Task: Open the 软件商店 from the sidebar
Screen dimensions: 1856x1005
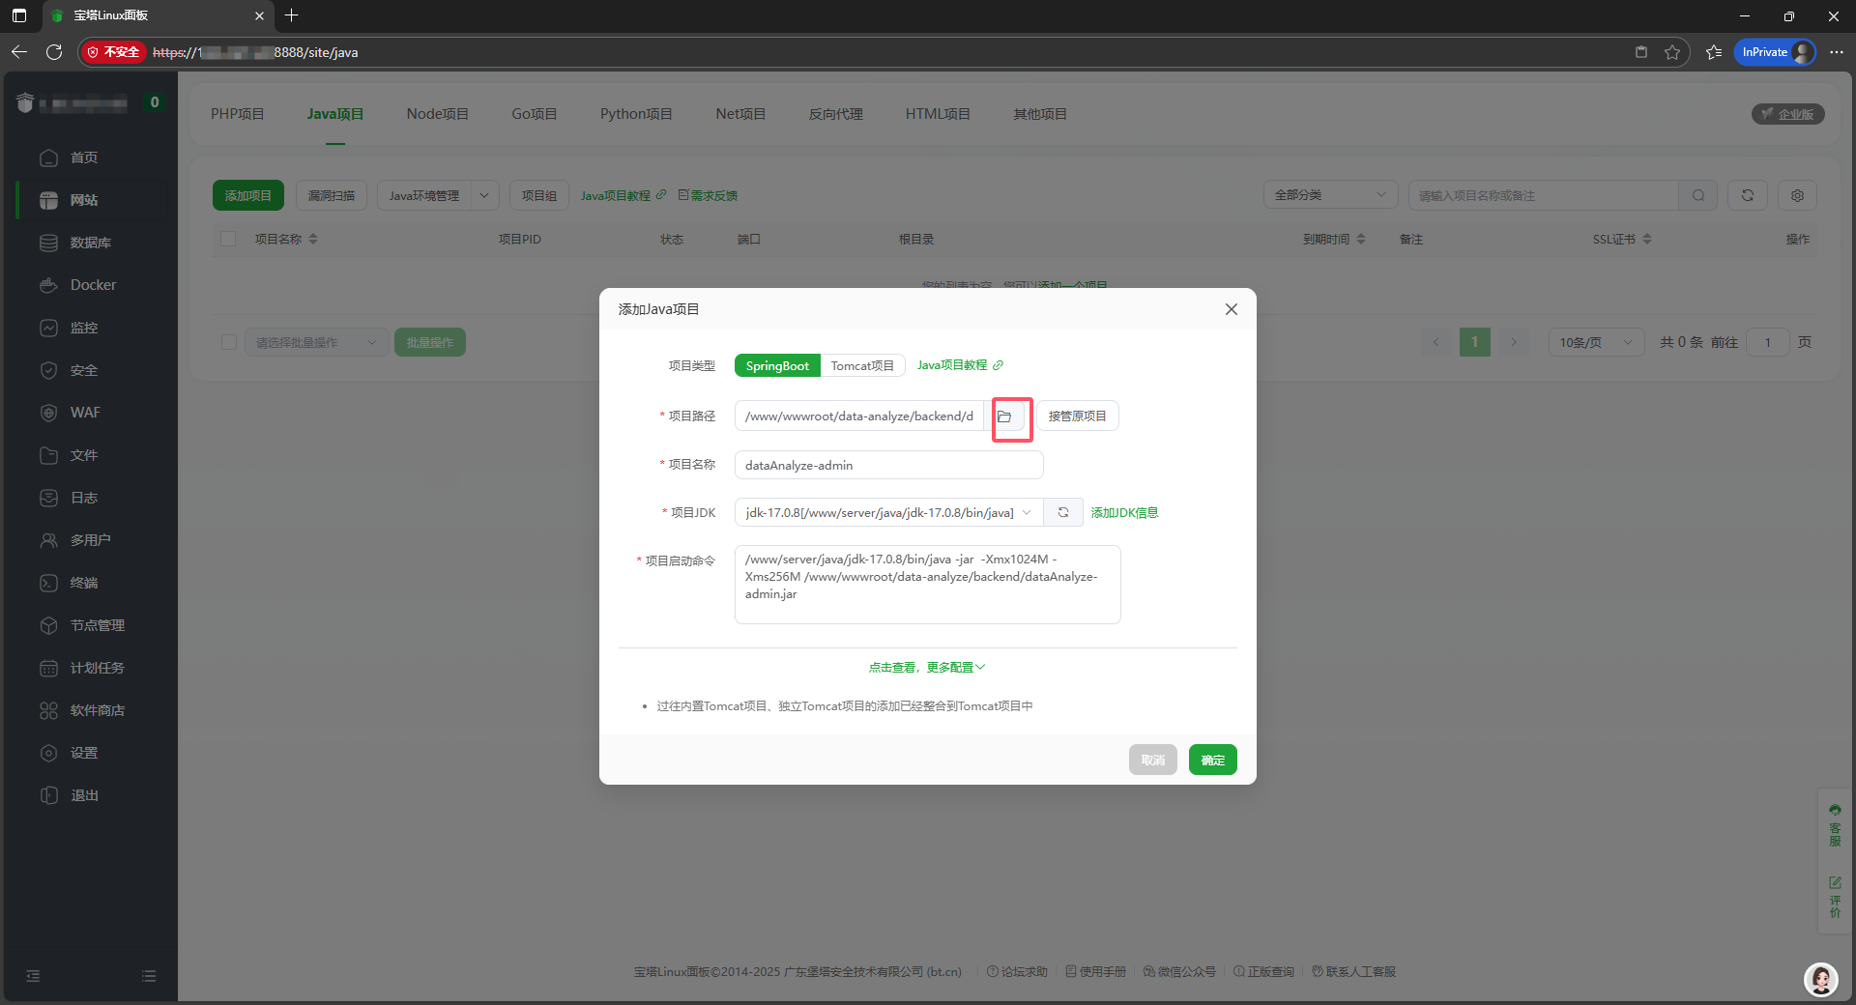Action: (x=97, y=710)
